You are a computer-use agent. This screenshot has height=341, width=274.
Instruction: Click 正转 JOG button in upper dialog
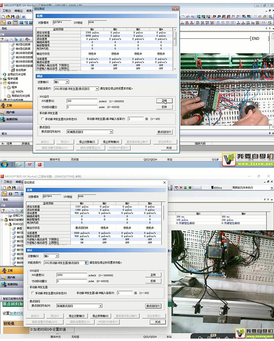(164, 101)
